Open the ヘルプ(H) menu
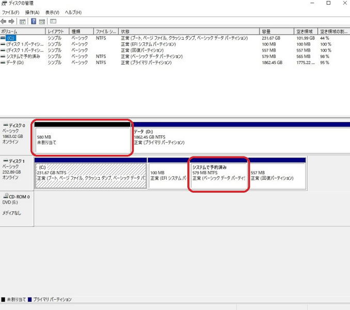 pyautogui.click(x=73, y=12)
